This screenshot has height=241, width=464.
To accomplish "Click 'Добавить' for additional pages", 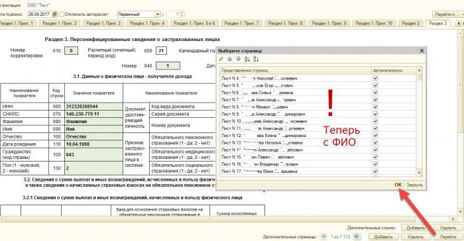I will coord(383,236).
